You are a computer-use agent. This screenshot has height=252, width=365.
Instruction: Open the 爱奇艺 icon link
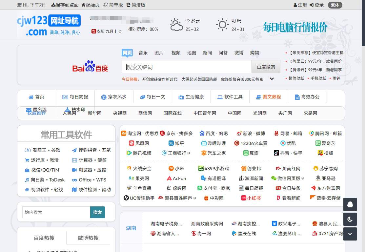[318, 143]
